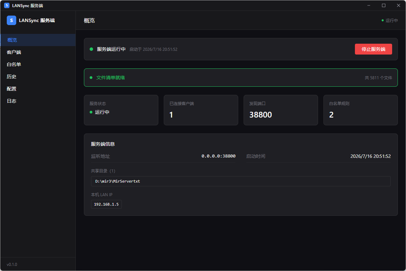Select the 发现端口 38800 card
This screenshot has height=271, width=406.
pyautogui.click(x=281, y=110)
